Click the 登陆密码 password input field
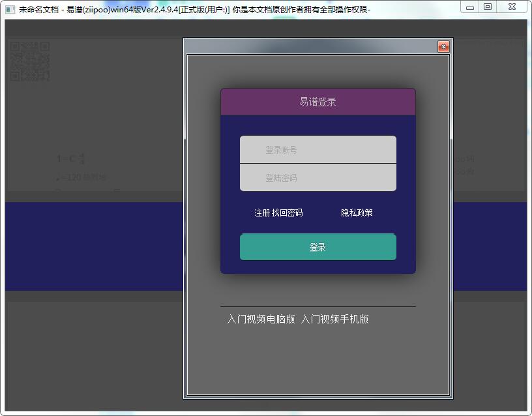The image size is (532, 416). click(x=318, y=177)
